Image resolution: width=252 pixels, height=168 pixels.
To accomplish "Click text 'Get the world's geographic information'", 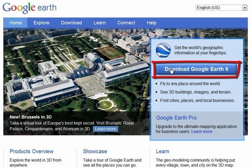I will pos(200,50).
